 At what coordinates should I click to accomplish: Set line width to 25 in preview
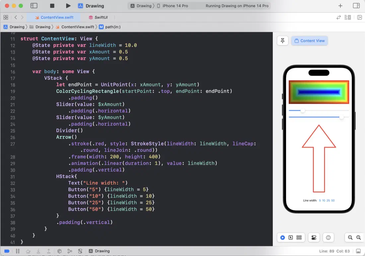pos(328,200)
